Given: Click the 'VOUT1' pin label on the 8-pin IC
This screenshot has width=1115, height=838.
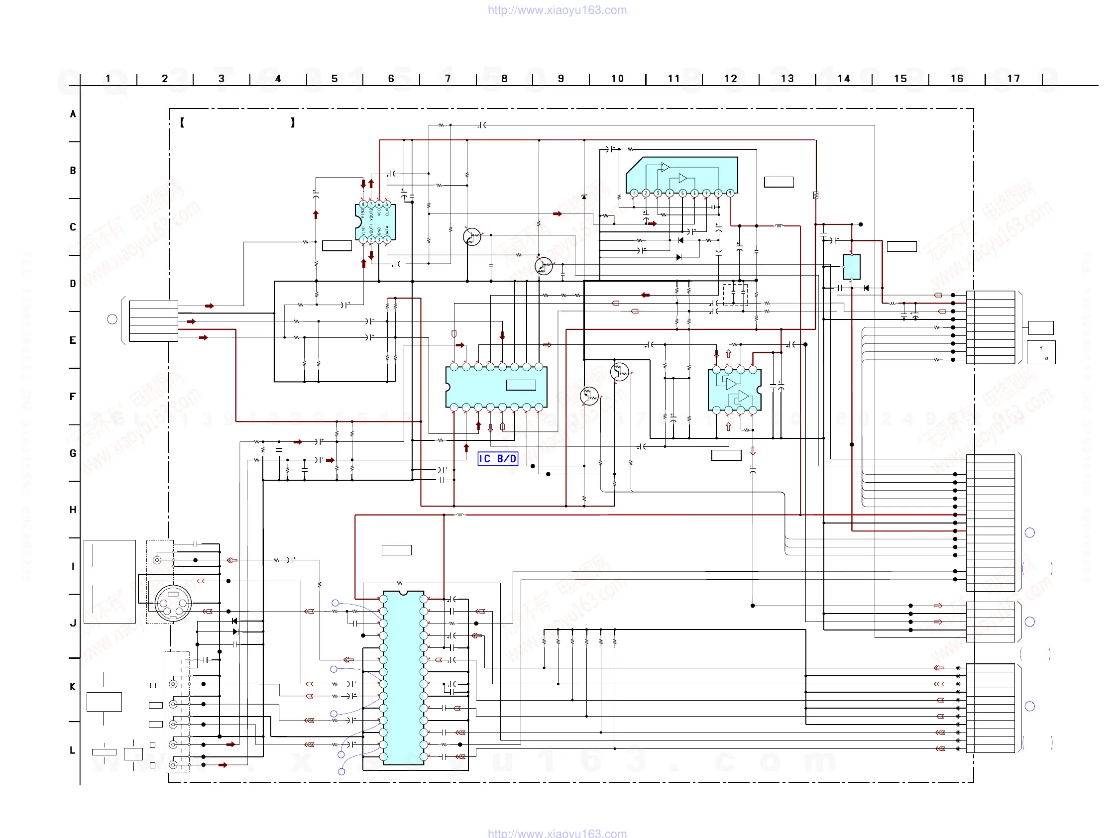Looking at the screenshot, I should pos(371,230).
